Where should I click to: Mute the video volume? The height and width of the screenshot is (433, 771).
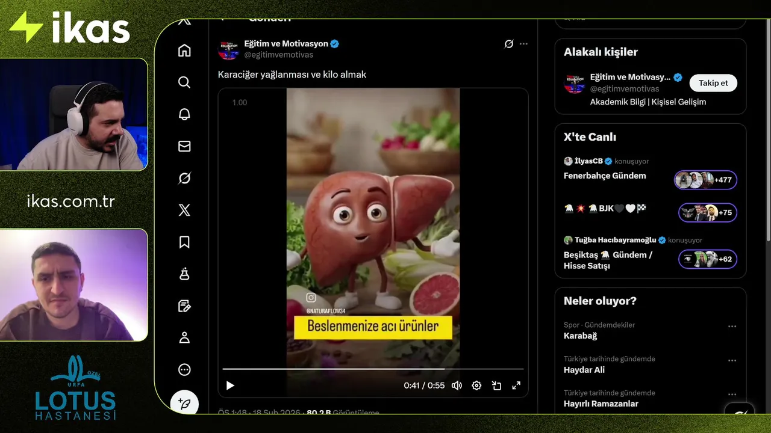click(457, 385)
